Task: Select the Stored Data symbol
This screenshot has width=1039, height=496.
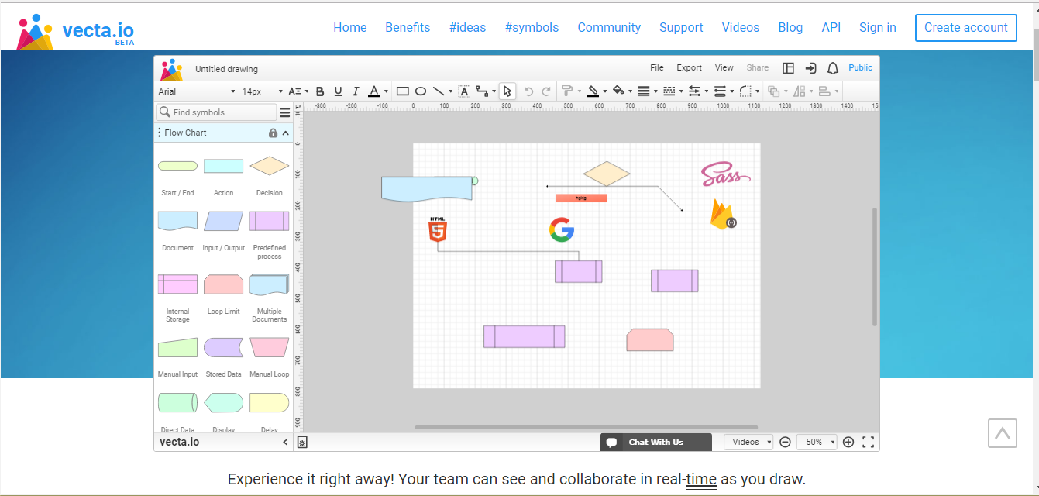Action: coord(224,347)
